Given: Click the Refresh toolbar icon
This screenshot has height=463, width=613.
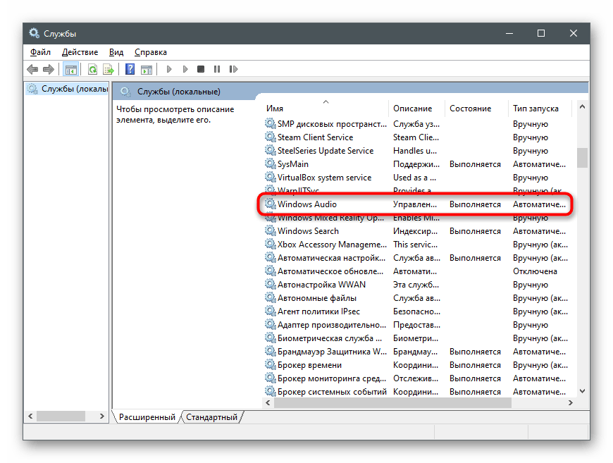Looking at the screenshot, I should tap(92, 70).
